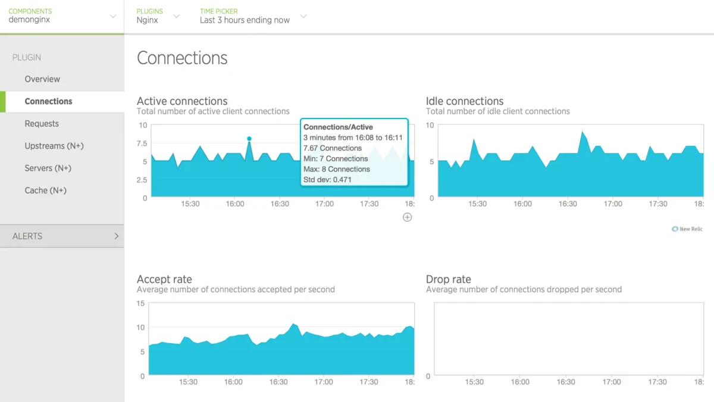Expand the Alerts section chevron
This screenshot has height=402, width=714.
[x=116, y=236]
